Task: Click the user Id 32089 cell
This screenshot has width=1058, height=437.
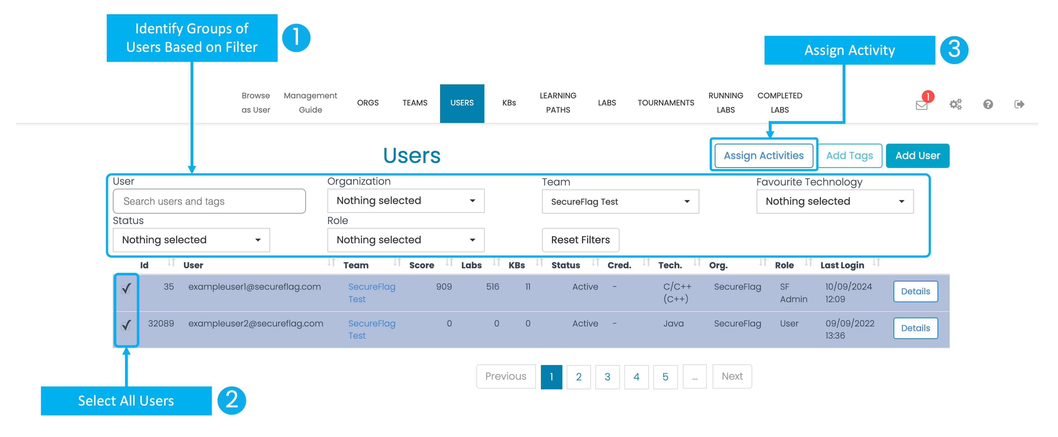Action: click(x=161, y=324)
